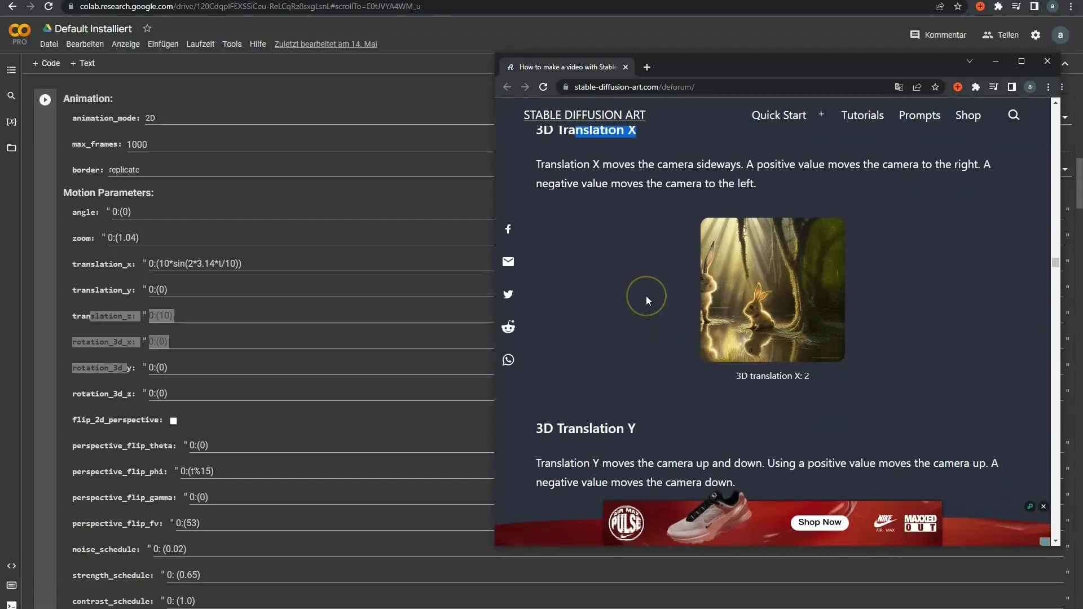
Task: Share article via email icon
Action: pyautogui.click(x=508, y=262)
